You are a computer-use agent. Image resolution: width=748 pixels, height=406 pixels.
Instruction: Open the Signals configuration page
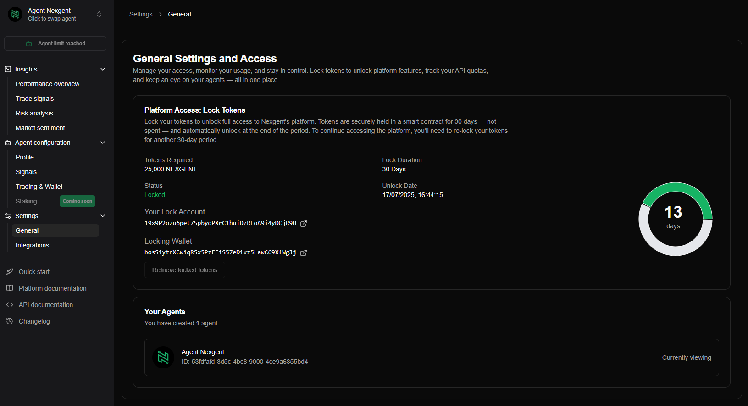click(x=26, y=172)
